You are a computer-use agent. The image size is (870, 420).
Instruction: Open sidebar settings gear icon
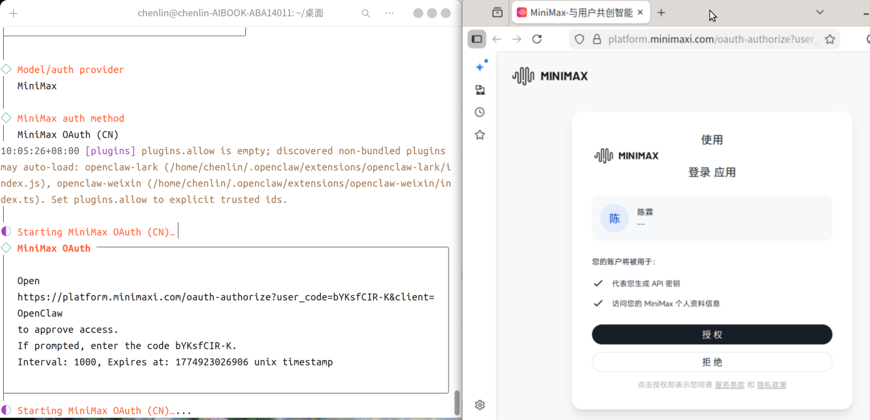tap(480, 405)
